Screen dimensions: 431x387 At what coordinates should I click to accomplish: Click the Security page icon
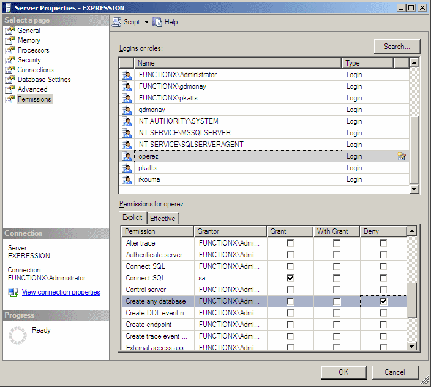point(10,60)
